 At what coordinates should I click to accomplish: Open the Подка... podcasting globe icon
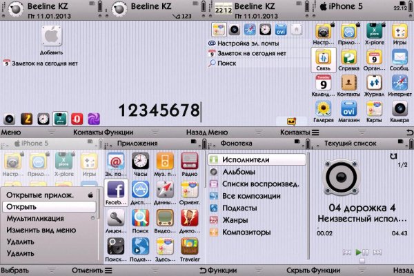pyautogui.click(x=141, y=246)
